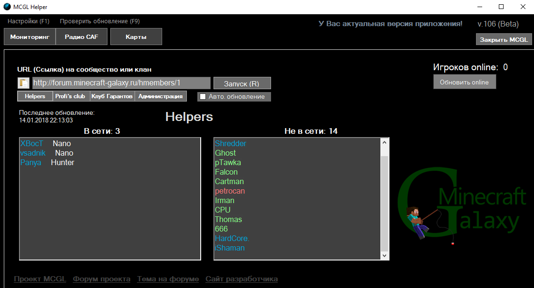Click the offline list scroll up arrow
The width and height of the screenshot is (534, 288).
[x=385, y=143]
